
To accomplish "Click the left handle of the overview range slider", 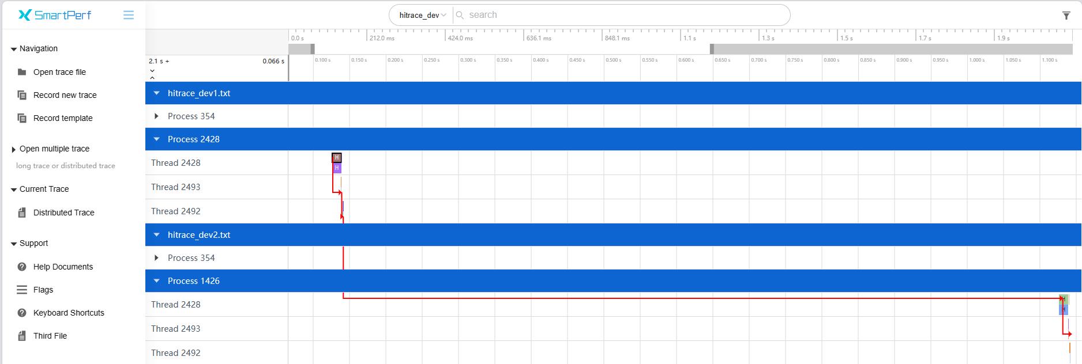I will (313, 49).
